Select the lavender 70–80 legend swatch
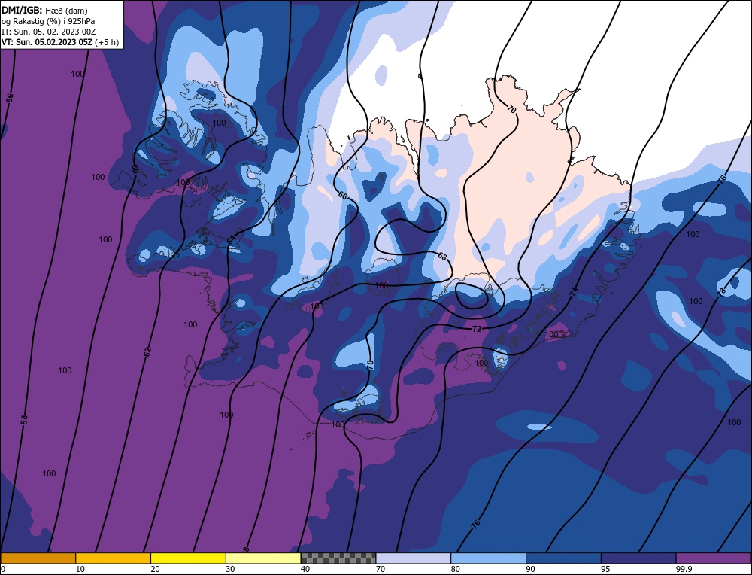 (414, 558)
